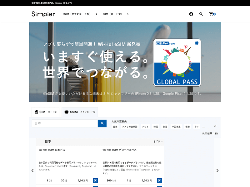Select ハワイ destination tag

pyautogui.click(x=145, y=127)
